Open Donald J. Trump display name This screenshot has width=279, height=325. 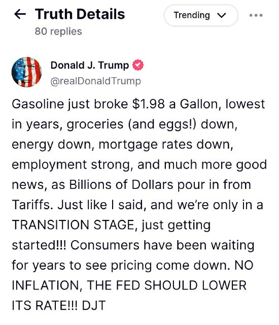pyautogui.click(x=90, y=65)
